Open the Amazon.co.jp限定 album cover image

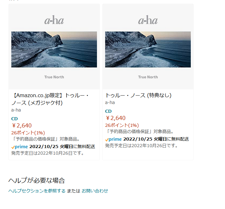pos(54,47)
